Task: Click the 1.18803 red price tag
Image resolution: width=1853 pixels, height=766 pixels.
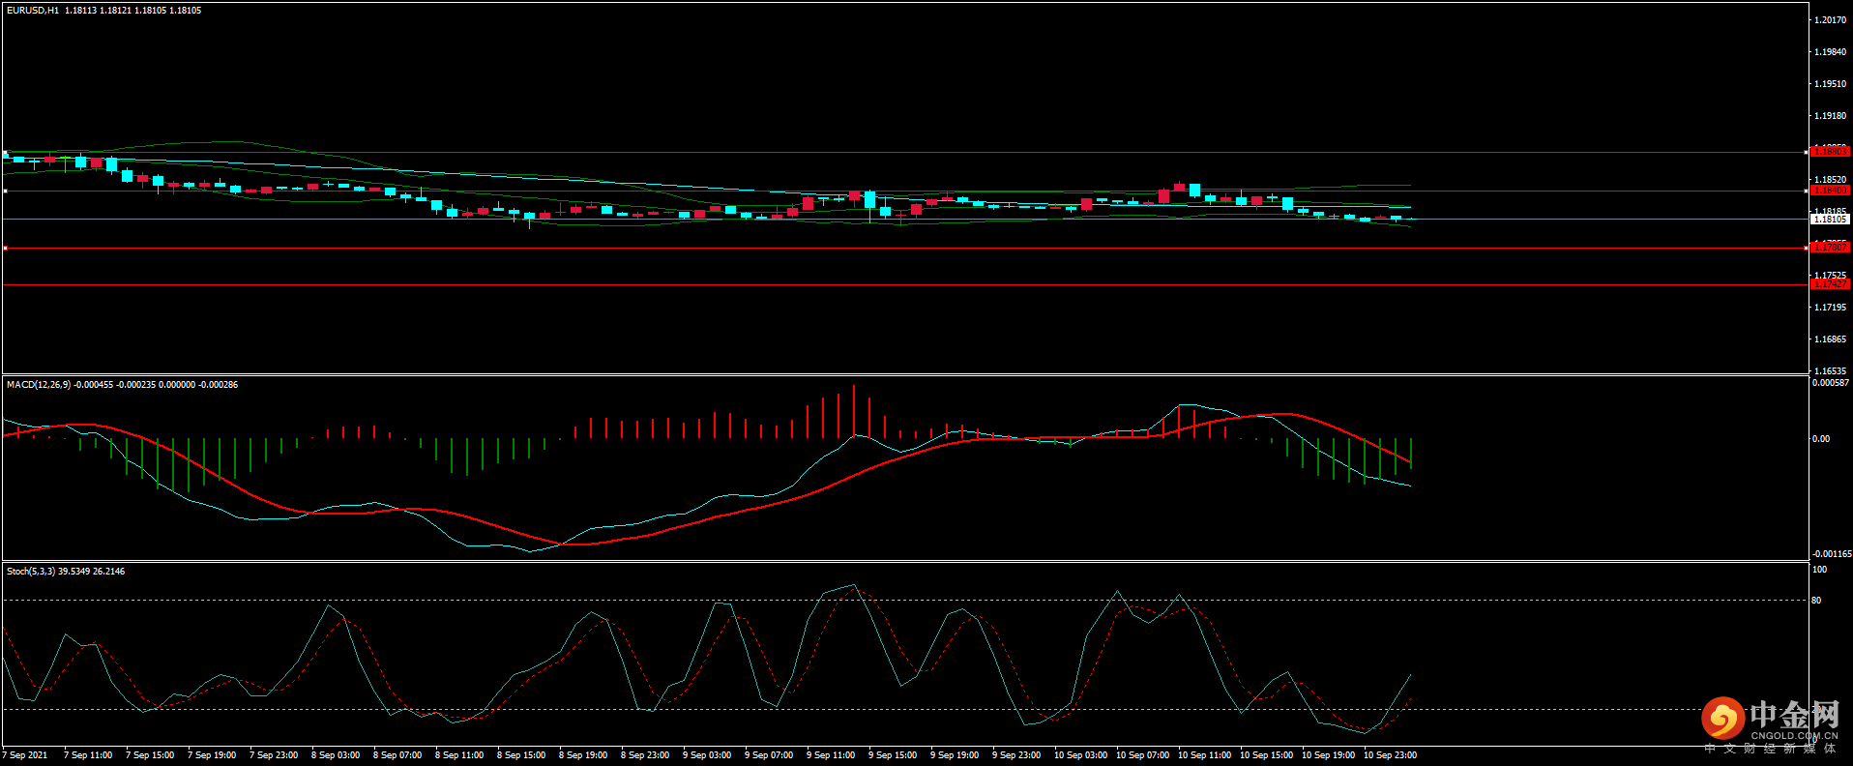Action: pos(1829,152)
